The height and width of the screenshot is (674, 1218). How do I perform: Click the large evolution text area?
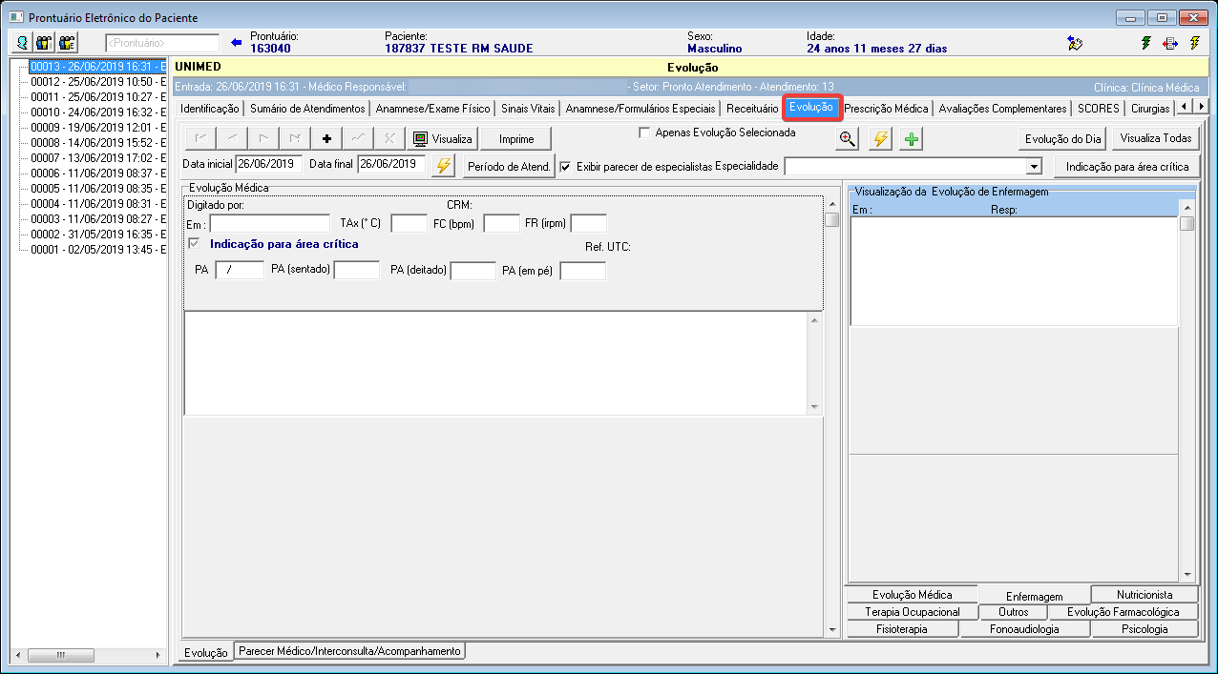tap(495, 363)
